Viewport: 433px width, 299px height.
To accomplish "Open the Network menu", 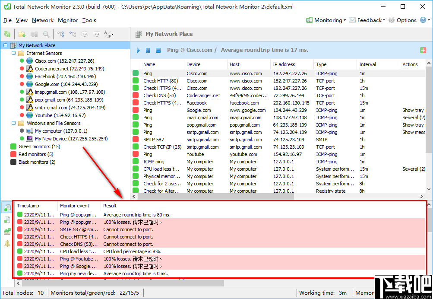I will click(x=43, y=20).
